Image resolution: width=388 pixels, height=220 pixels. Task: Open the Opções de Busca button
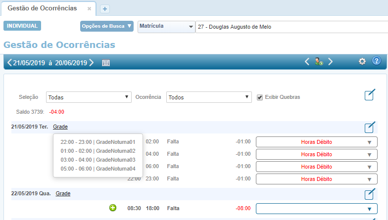[x=106, y=26]
